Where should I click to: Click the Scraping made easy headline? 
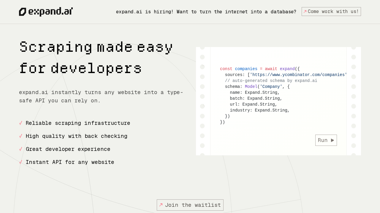(x=96, y=47)
